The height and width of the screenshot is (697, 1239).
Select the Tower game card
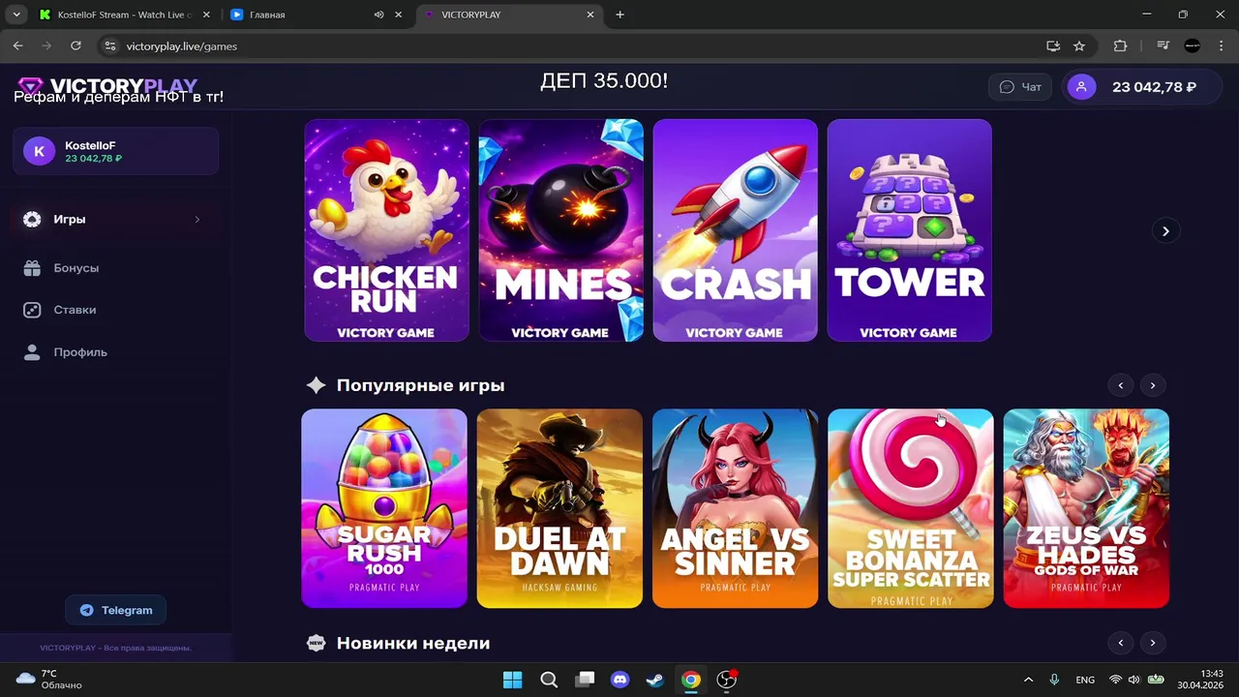(x=909, y=230)
